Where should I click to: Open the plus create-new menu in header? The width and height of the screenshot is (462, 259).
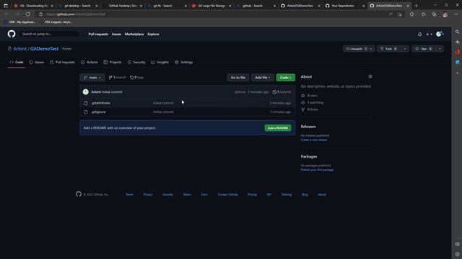click(x=429, y=35)
